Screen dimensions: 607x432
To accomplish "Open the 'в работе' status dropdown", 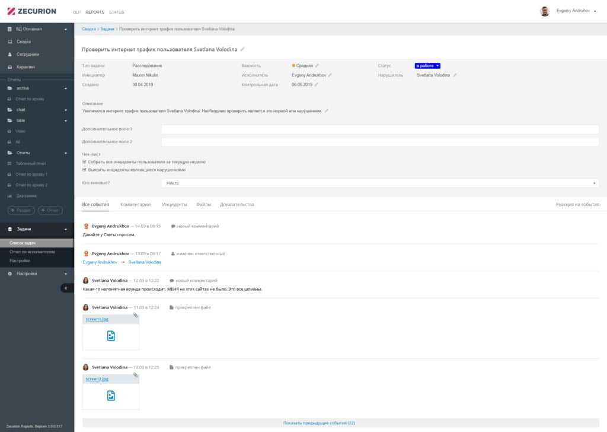I will point(427,65).
